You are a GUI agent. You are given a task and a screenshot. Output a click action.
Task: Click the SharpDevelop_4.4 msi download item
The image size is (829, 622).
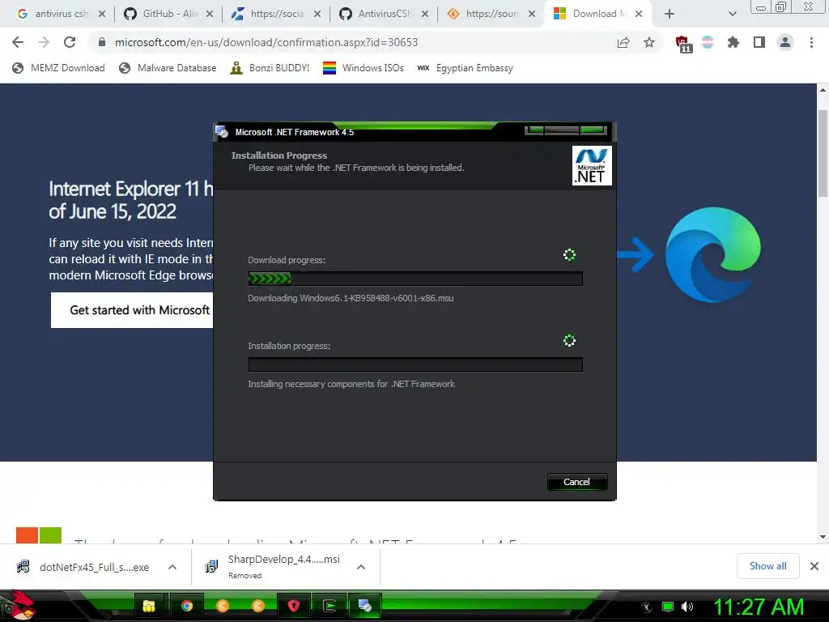click(x=273, y=566)
